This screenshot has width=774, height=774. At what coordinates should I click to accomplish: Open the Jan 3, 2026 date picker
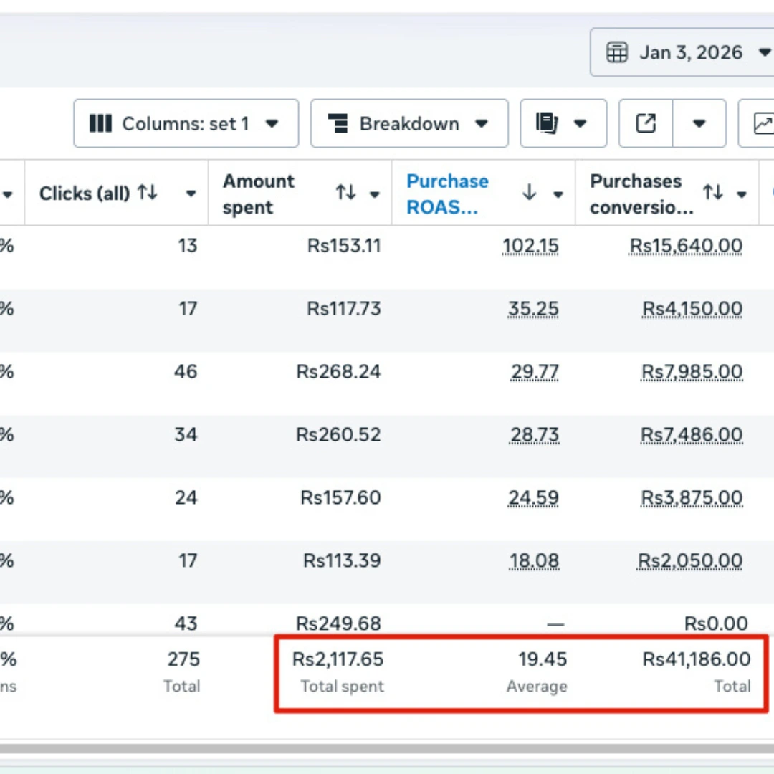(681, 52)
